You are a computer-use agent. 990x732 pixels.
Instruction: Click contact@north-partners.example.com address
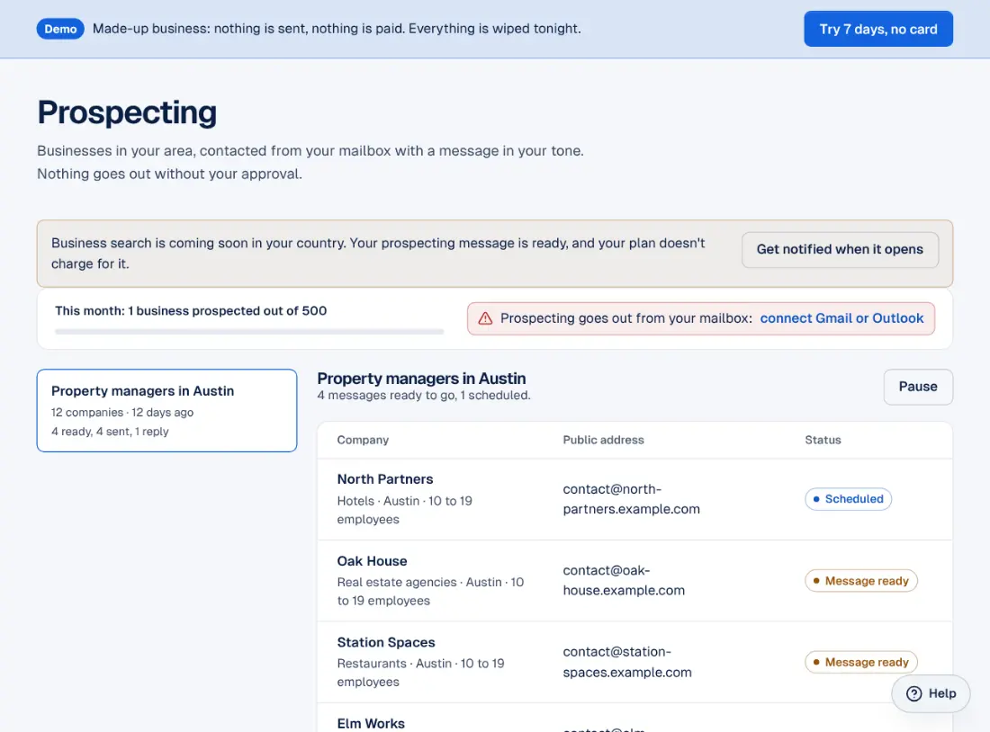[x=632, y=499]
